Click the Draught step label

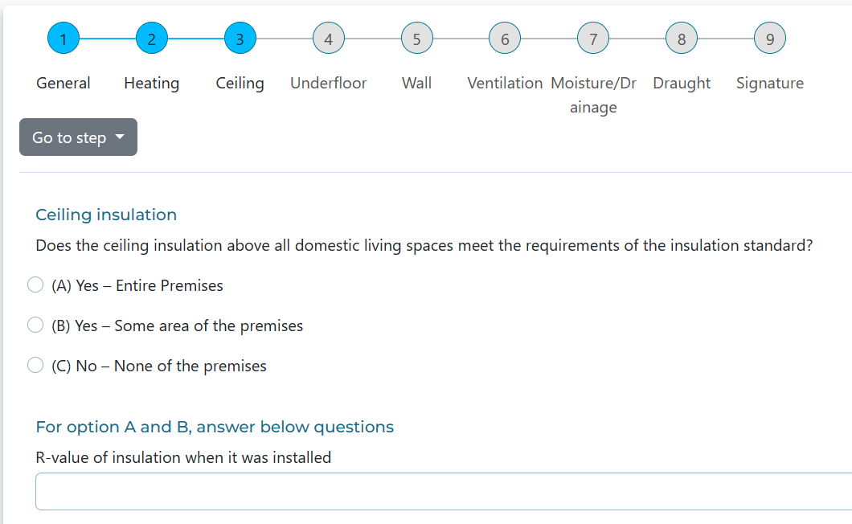click(x=682, y=83)
